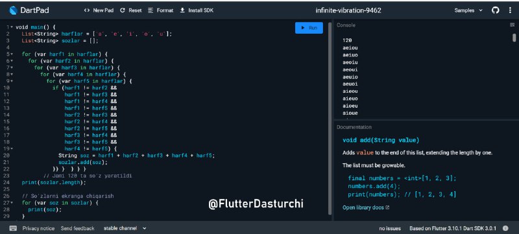Open the vertical three-dot overflow menu
Image resolution: width=519 pixels, height=234 pixels.
(x=510, y=10)
